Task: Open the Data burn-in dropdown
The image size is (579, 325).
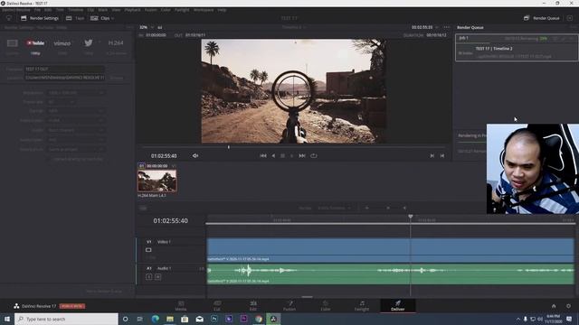Action: tap(75, 149)
